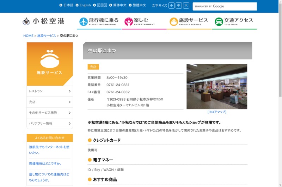Select small font size button

(x=171, y=6)
